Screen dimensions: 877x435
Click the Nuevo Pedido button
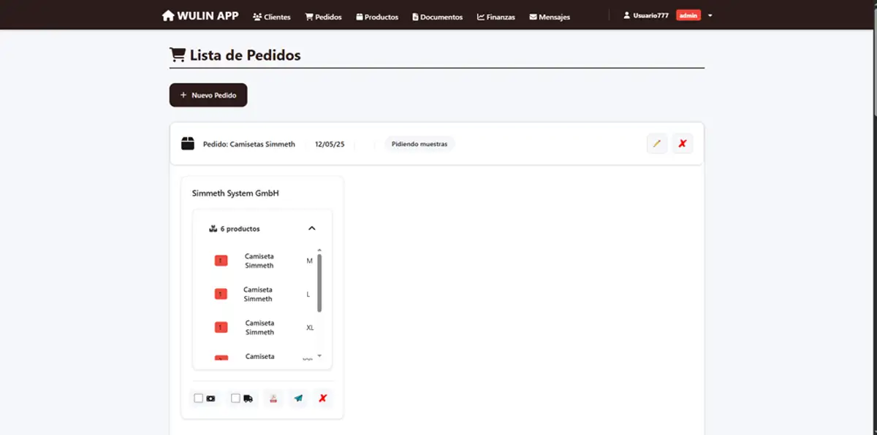click(208, 95)
